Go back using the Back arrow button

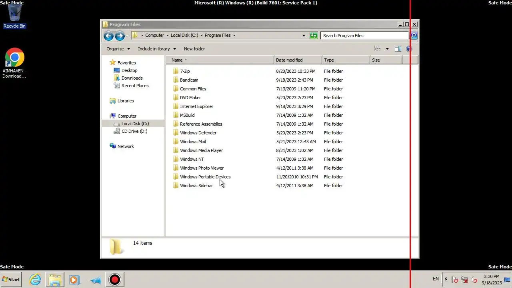(x=108, y=36)
